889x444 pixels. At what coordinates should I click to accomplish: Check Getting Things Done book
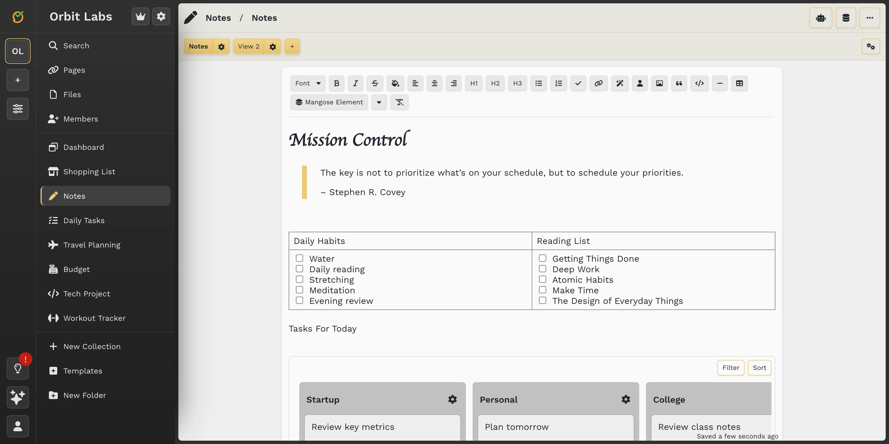(x=543, y=258)
